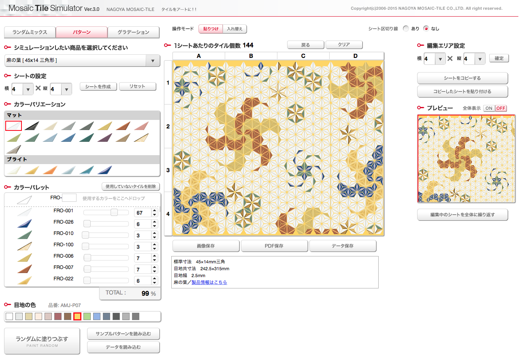Choose the light blue grout color swatch
The width and height of the screenshot is (522, 363).
tap(96, 316)
